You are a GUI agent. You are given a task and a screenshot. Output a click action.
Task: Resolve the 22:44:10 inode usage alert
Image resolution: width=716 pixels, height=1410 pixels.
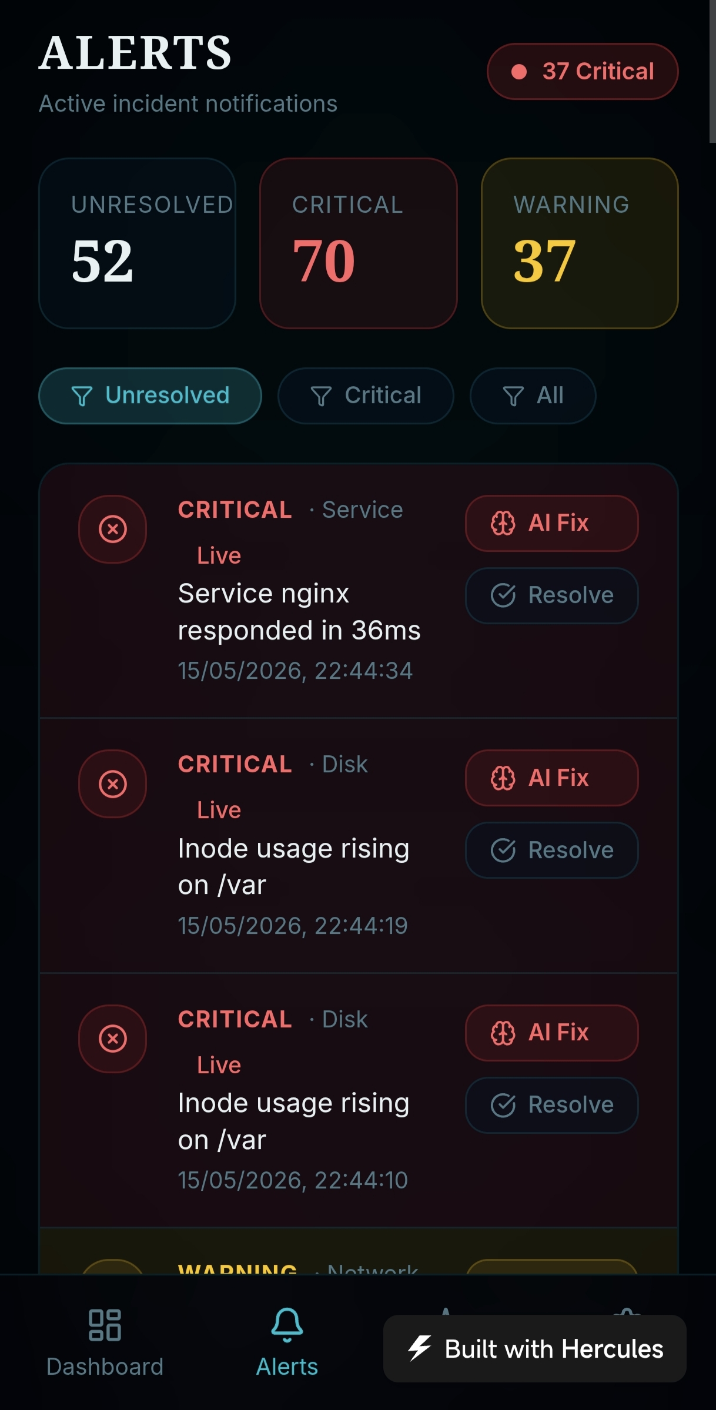552,1105
